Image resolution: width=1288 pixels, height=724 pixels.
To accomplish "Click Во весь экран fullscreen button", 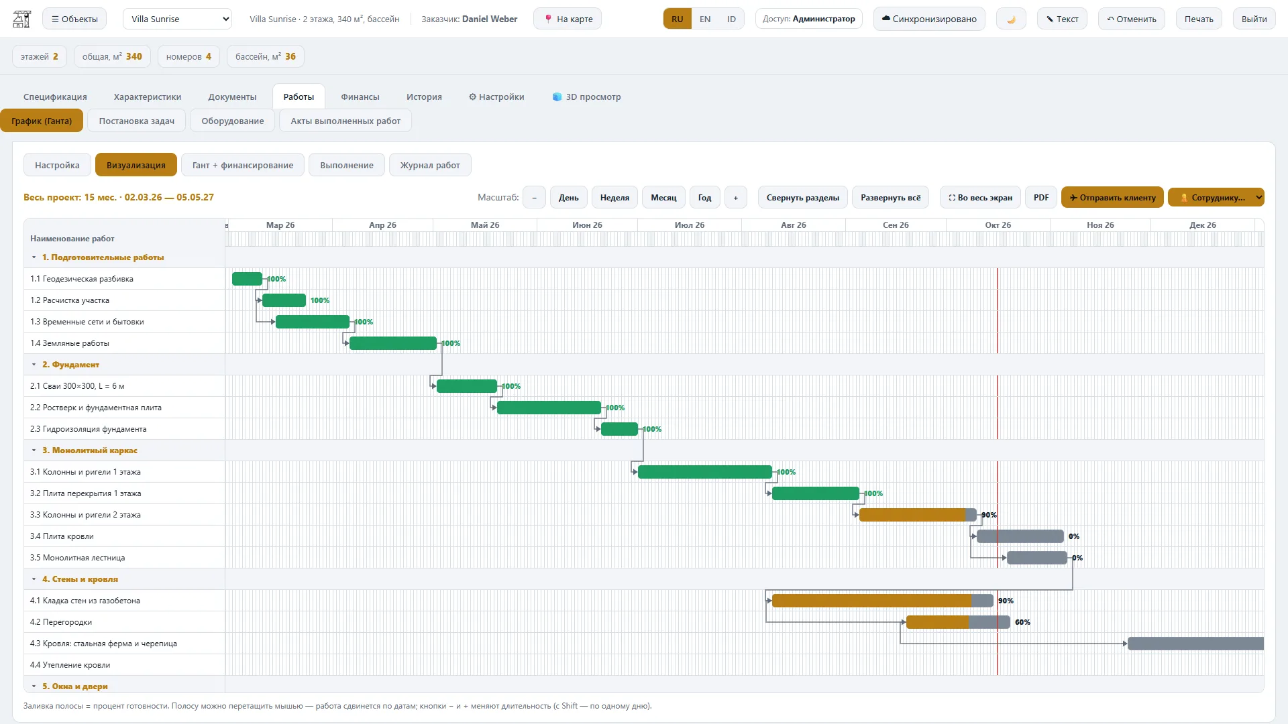I will (x=980, y=198).
